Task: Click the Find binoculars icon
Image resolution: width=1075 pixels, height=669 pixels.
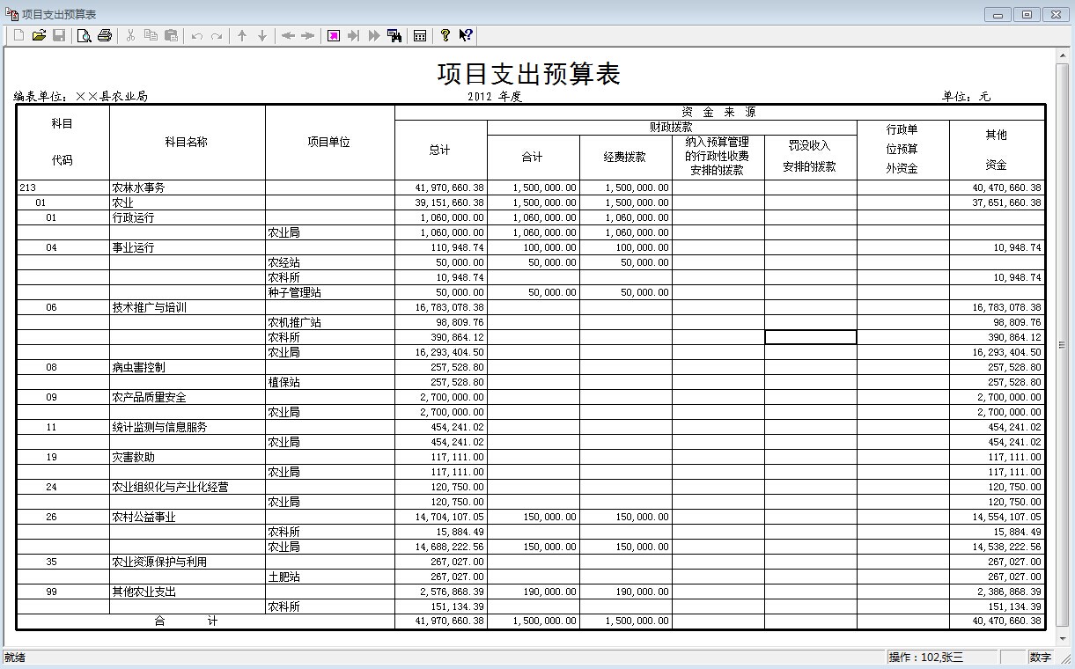Action: (394, 35)
